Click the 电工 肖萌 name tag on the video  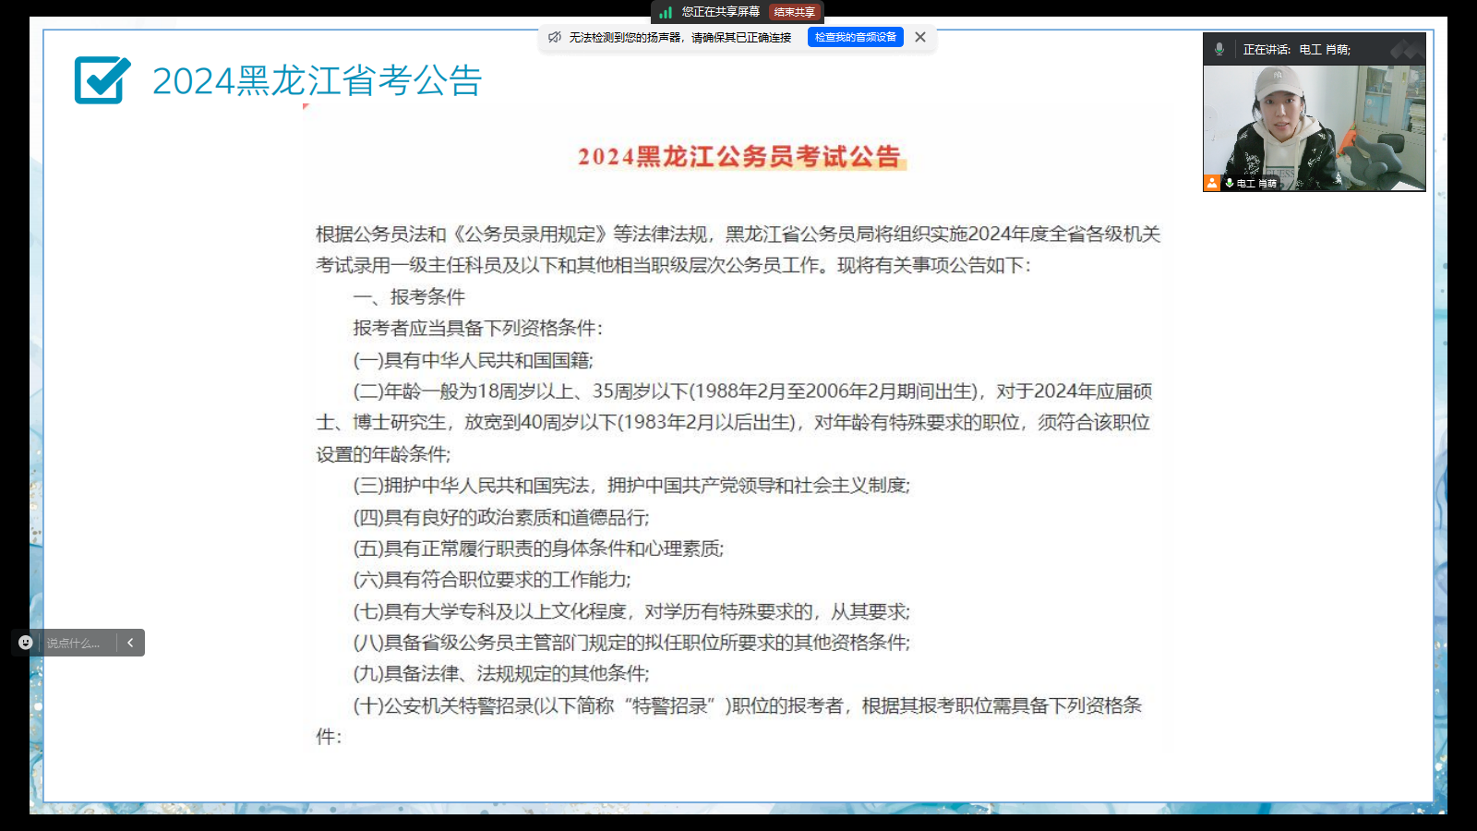(1256, 183)
